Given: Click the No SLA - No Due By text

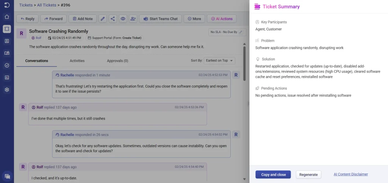Looking at the screenshot, I should (224, 32).
